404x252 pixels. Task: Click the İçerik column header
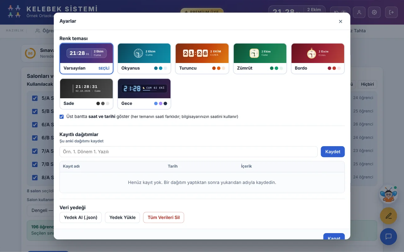(247, 166)
